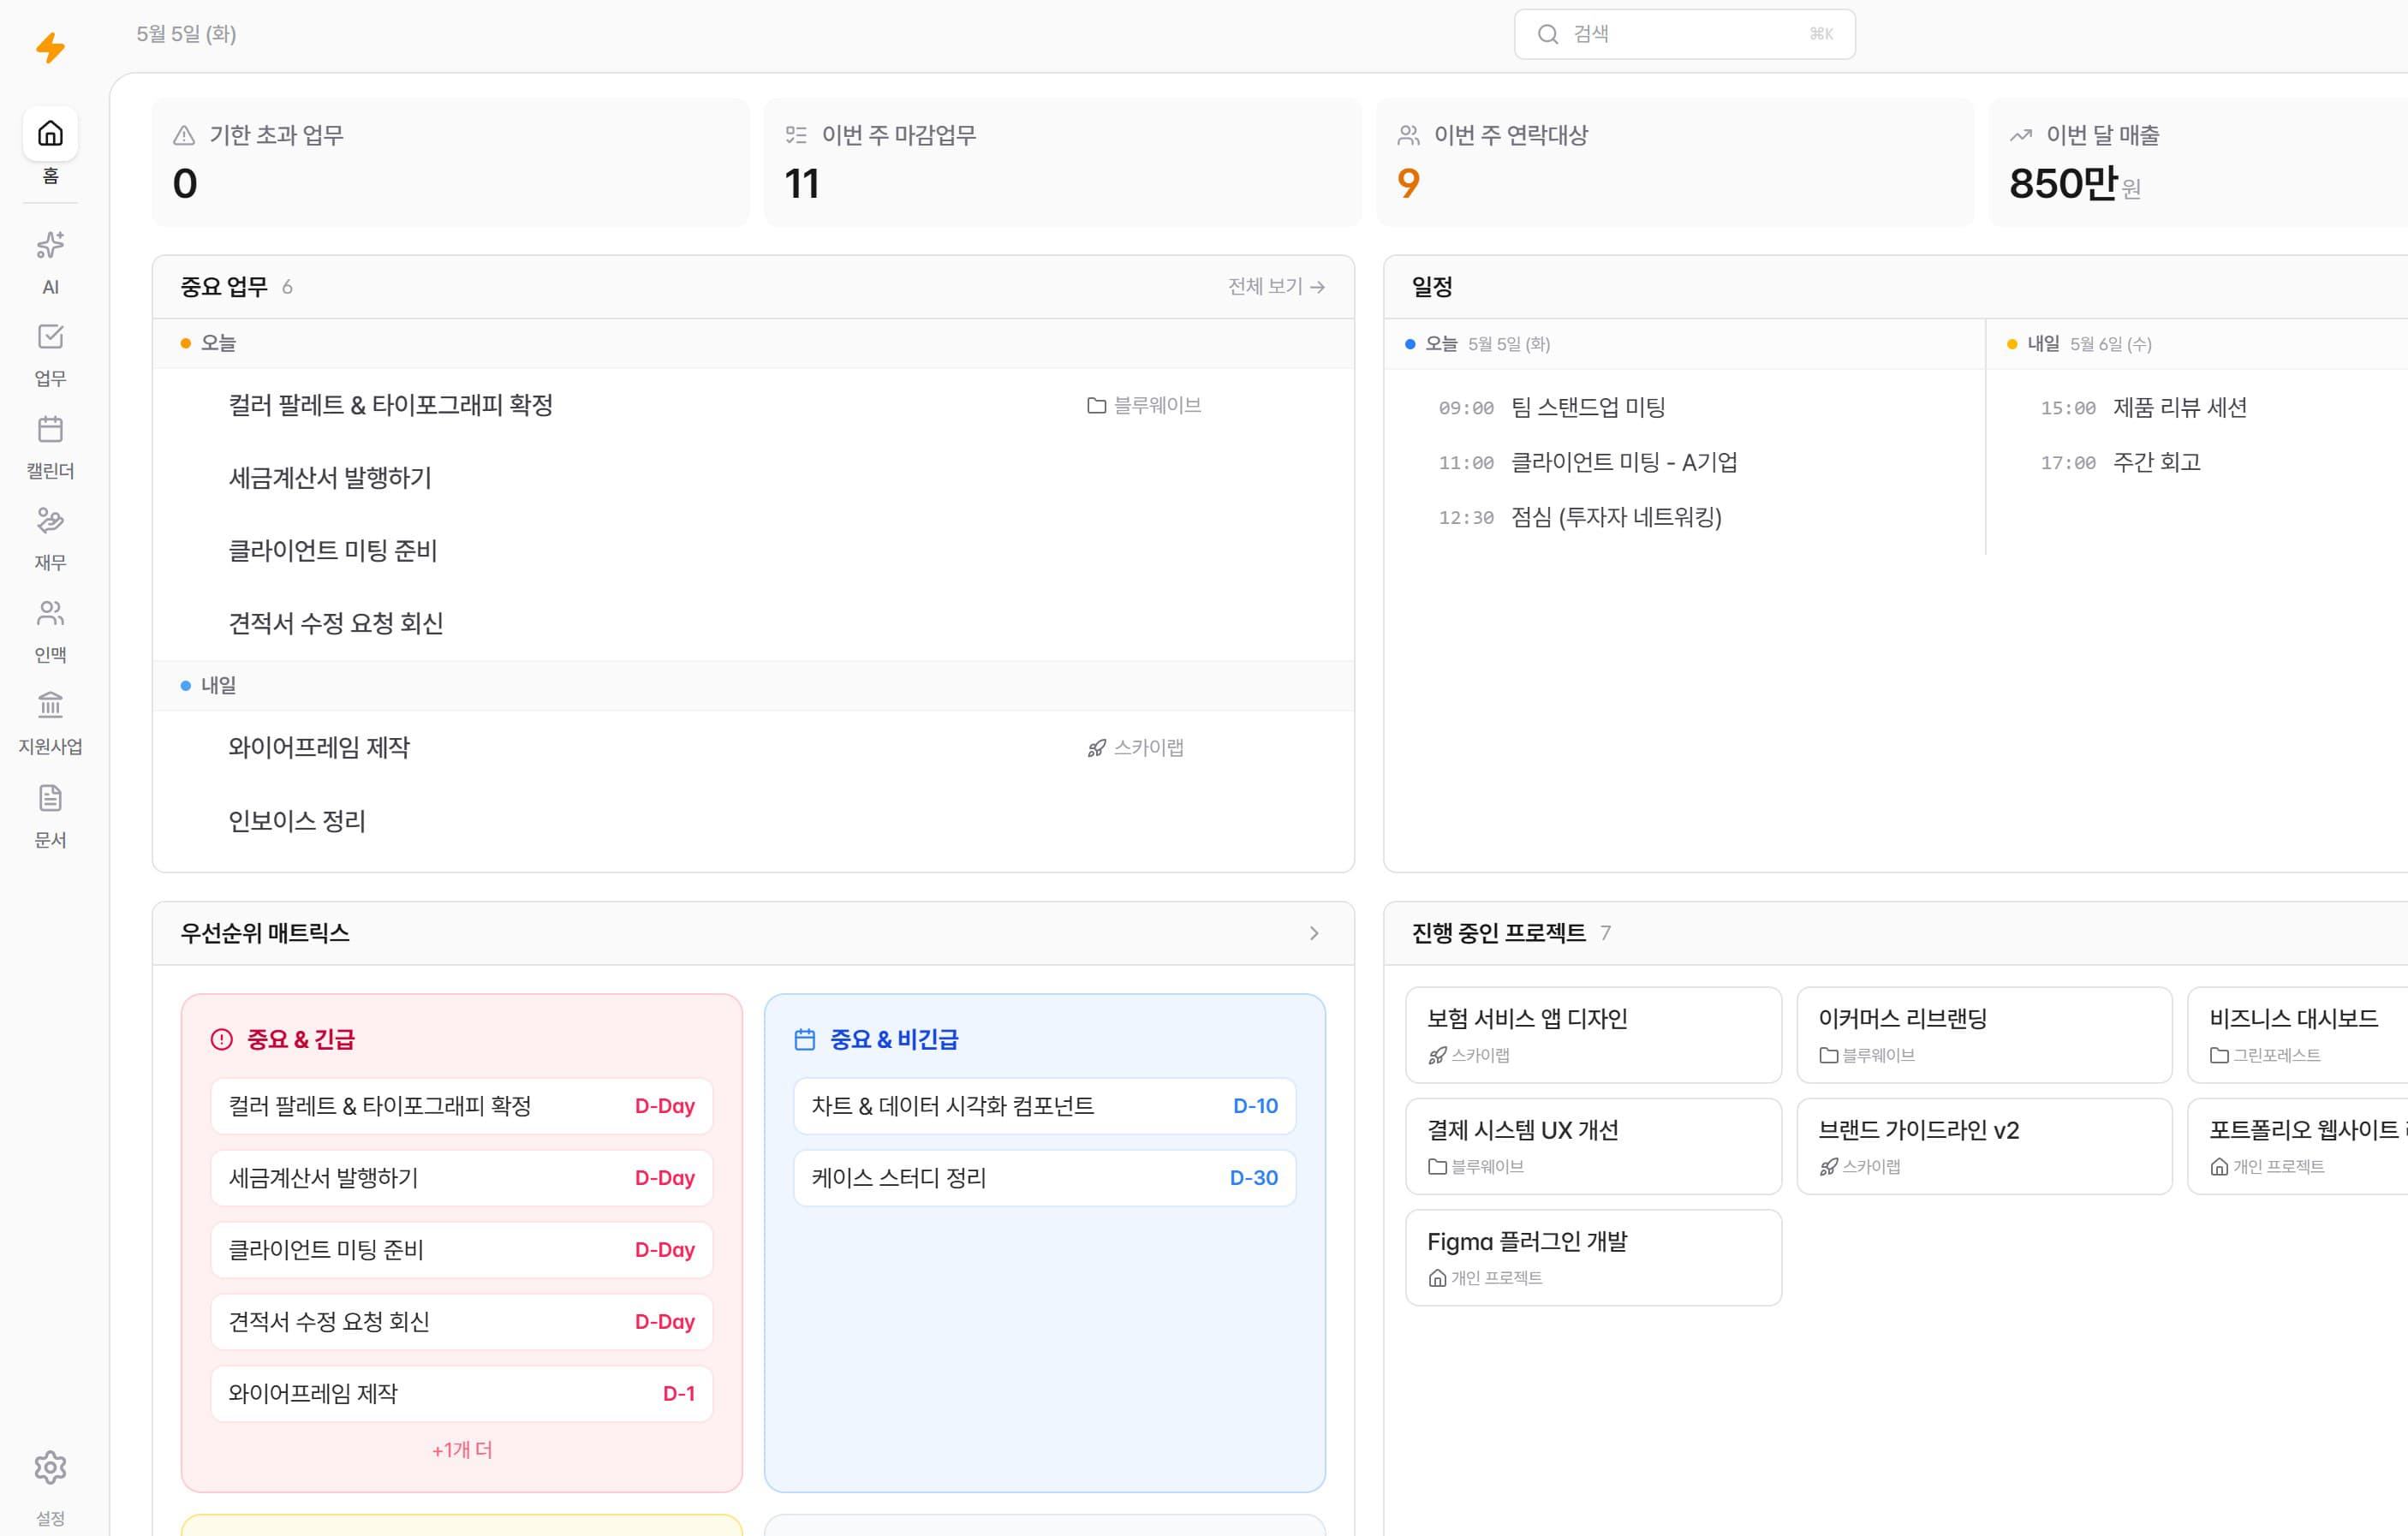The image size is (2408, 1536).
Task: Select 홈 in the sidebar navigation
Action: (x=50, y=148)
